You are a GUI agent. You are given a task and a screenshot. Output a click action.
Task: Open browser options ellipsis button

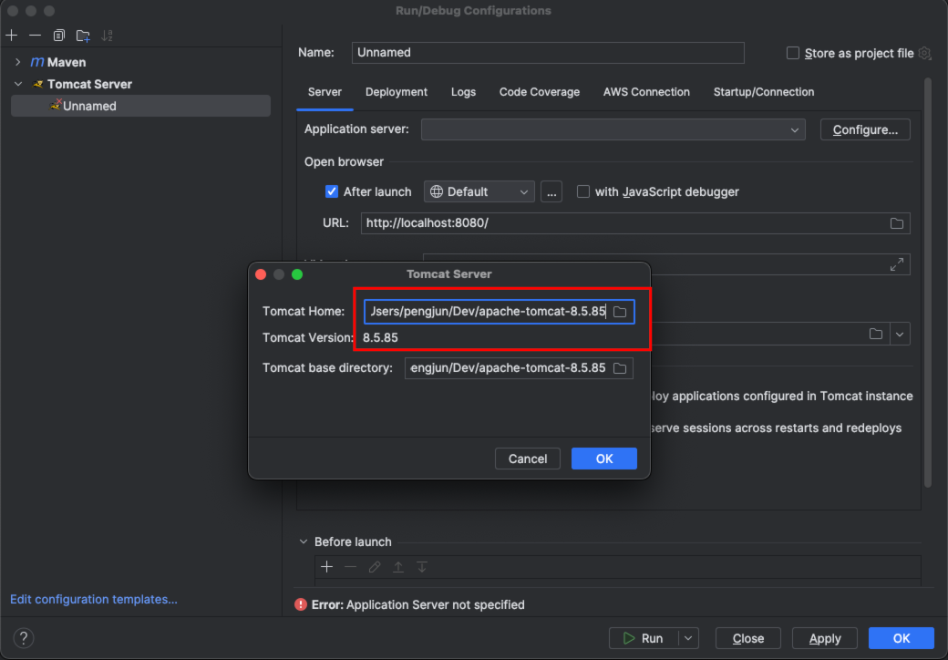coord(551,191)
